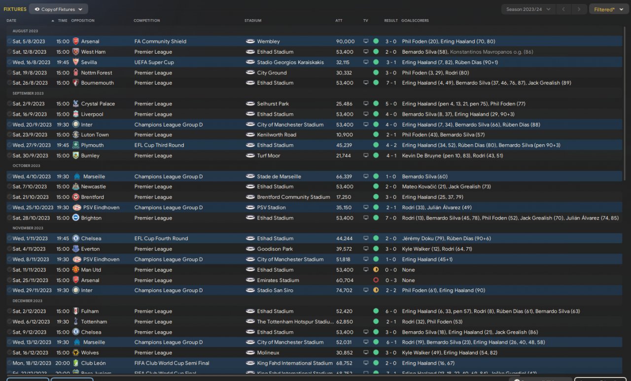631x381 pixels.
Task: Click the Arsenal club badge in the Community Shield row
Action: tap(75, 41)
